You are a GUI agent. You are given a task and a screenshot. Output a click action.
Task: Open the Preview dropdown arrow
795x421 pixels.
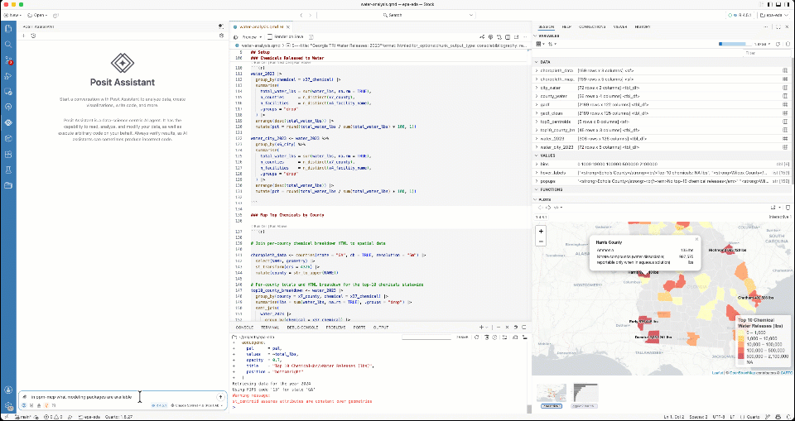tap(262, 37)
